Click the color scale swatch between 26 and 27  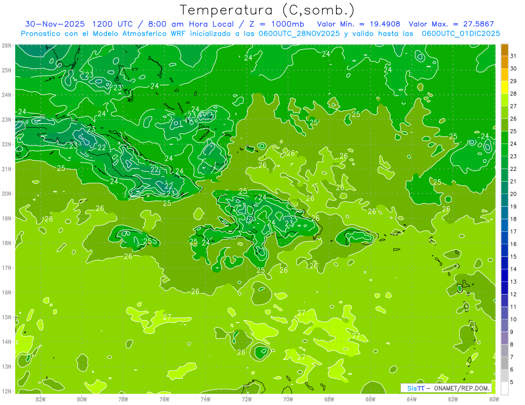coord(504,113)
